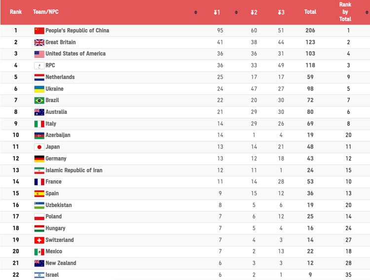Open the United States of America team link
The height and width of the screenshot is (280, 370).
click(75, 54)
